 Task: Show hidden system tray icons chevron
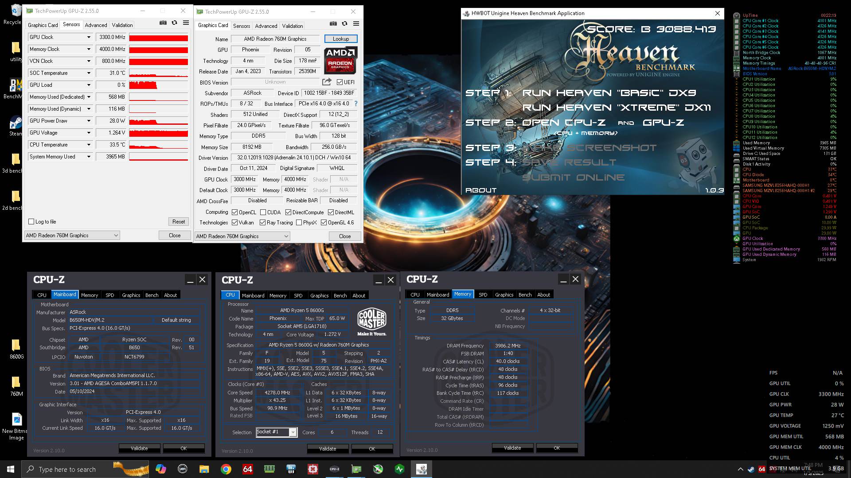[740, 469]
